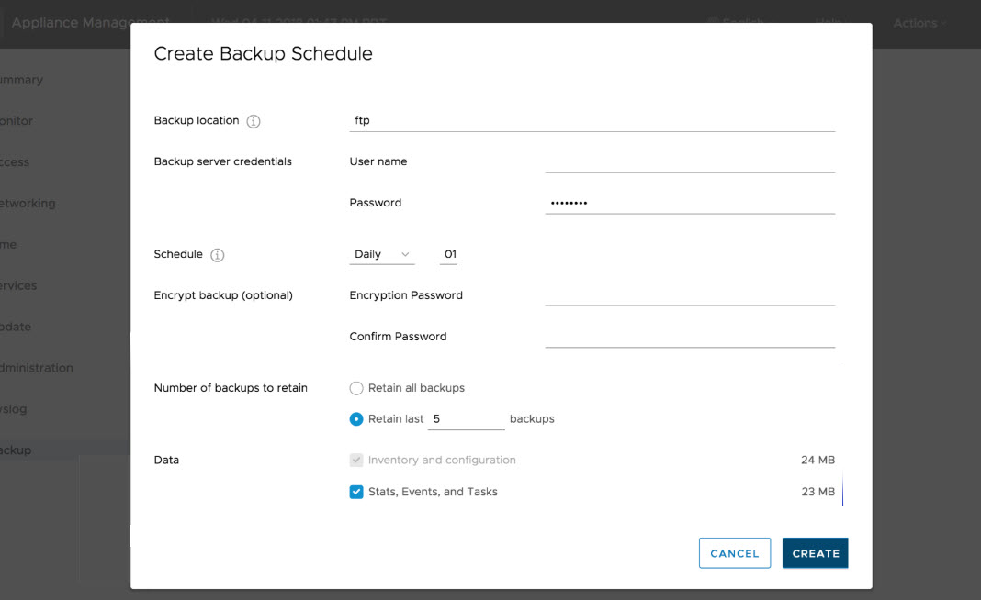Edit the number of backups to retain
The height and width of the screenshot is (600, 981).
[x=466, y=419]
